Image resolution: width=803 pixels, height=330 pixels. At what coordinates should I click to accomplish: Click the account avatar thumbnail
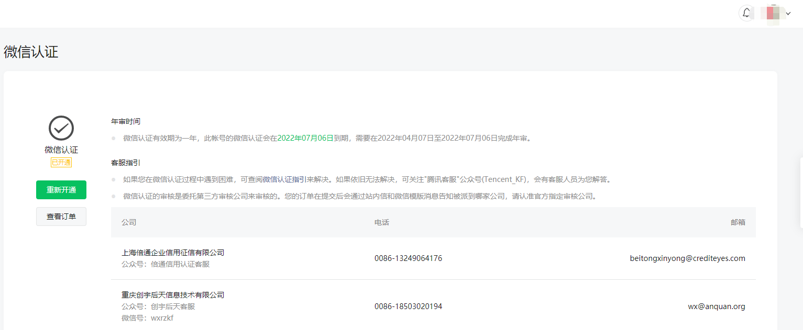(773, 13)
